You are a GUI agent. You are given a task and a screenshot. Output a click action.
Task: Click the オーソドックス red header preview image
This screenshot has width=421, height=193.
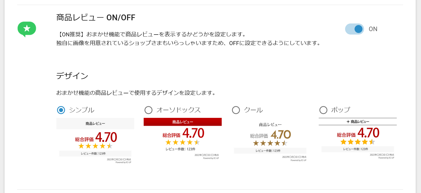[x=182, y=139]
